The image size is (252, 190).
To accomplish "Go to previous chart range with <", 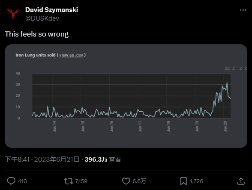I will pyautogui.click(x=234, y=68).
